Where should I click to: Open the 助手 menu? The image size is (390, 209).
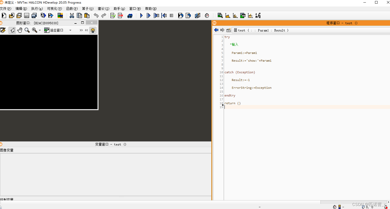click(x=119, y=9)
